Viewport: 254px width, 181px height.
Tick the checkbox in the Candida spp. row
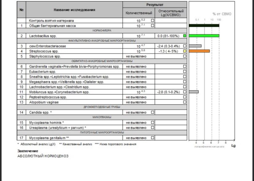pos(152,112)
